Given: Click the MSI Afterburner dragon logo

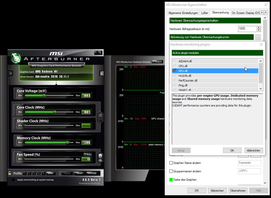Looking at the screenshot, I should (x=16, y=58).
